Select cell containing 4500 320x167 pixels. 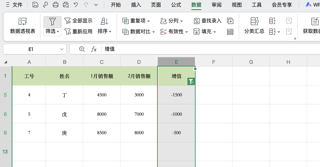coord(101,95)
